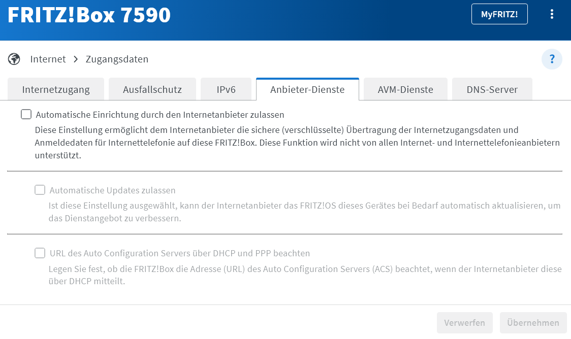Select the Anbieter-Dienste tab
Screen dimensions: 571x339
point(307,89)
